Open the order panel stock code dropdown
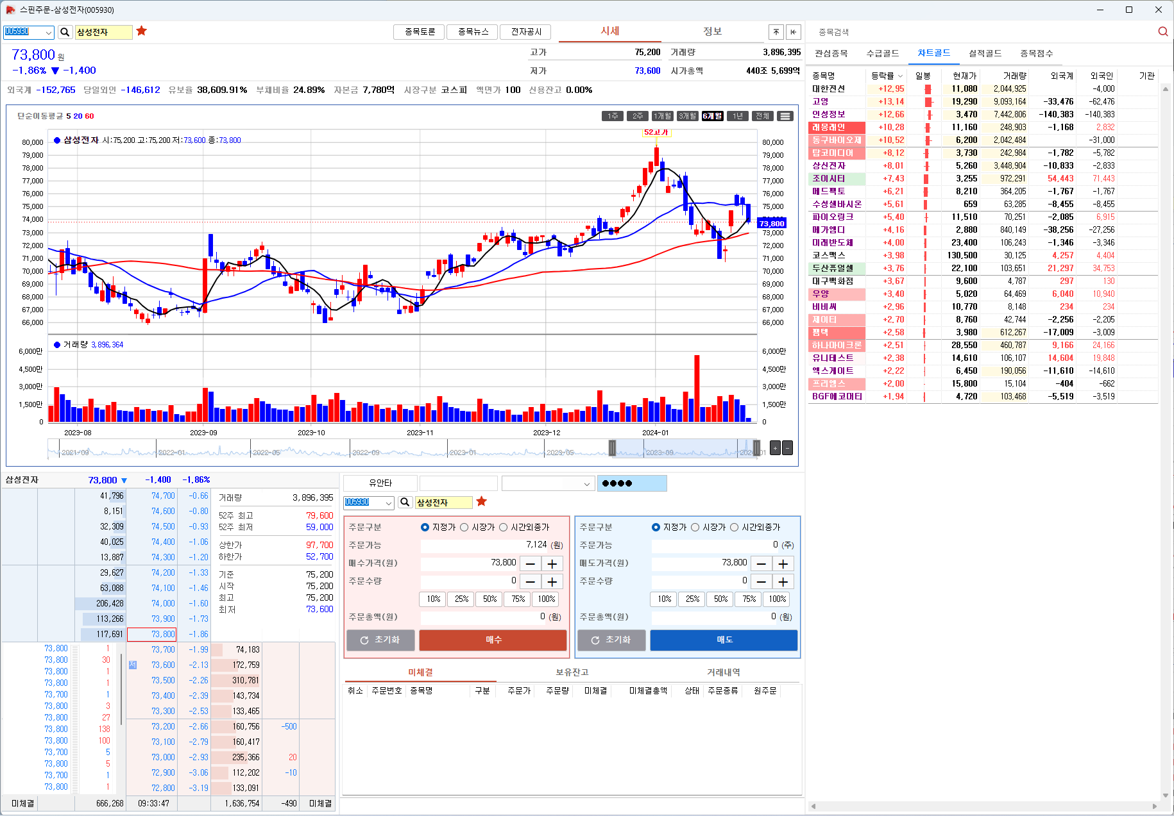 pyautogui.click(x=388, y=503)
